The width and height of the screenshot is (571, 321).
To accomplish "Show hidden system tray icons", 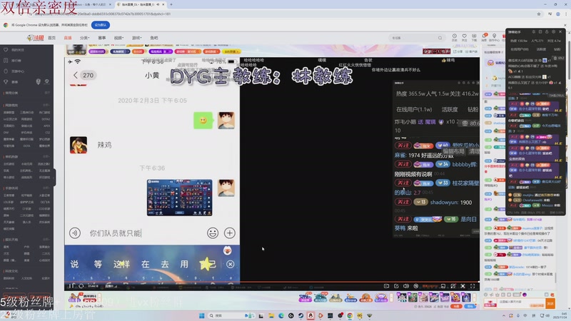I will click(504, 315).
